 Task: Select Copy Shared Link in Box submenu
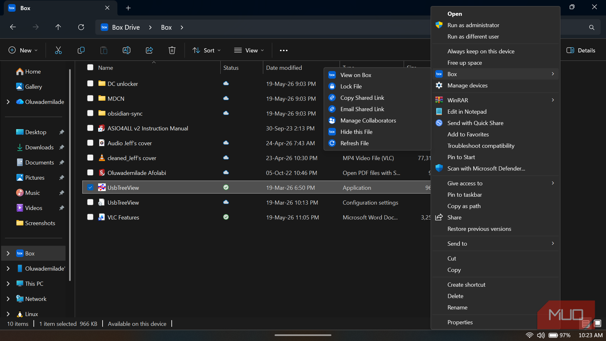377,98
